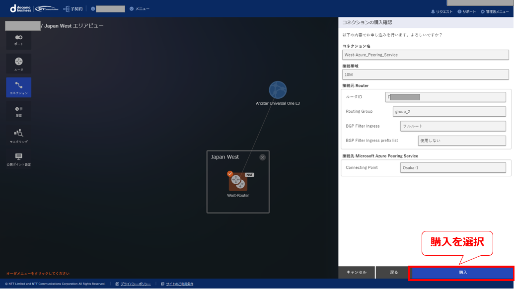This screenshot has height=289, width=515.
Task: Click the Connecting Point field Osaka-1
Action: (453, 167)
